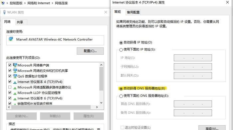Click the list scroll down arrow
Viewport: 233px width, 130px height.
101,102
